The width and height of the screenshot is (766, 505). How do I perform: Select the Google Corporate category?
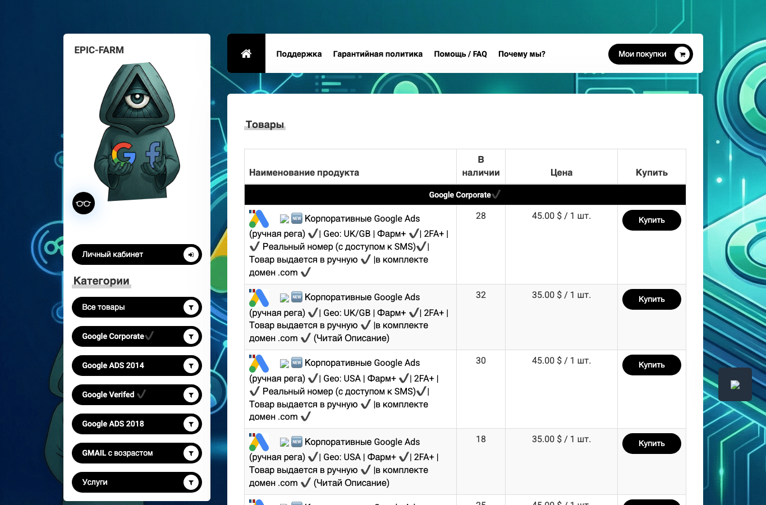click(x=137, y=337)
